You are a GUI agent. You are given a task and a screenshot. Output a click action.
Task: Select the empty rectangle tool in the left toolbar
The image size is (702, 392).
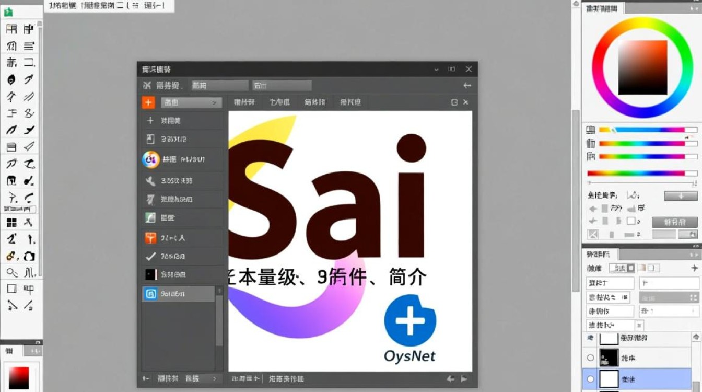(x=11, y=289)
